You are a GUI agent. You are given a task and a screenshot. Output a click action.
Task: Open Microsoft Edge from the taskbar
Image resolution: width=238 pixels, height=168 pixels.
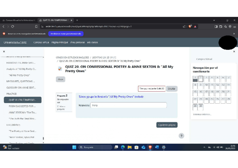click(x=123, y=147)
